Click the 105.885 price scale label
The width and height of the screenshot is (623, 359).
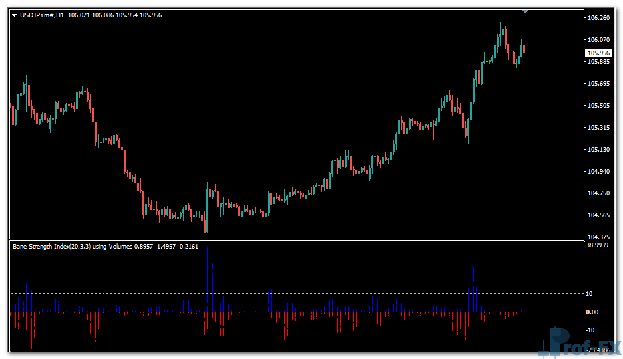598,62
